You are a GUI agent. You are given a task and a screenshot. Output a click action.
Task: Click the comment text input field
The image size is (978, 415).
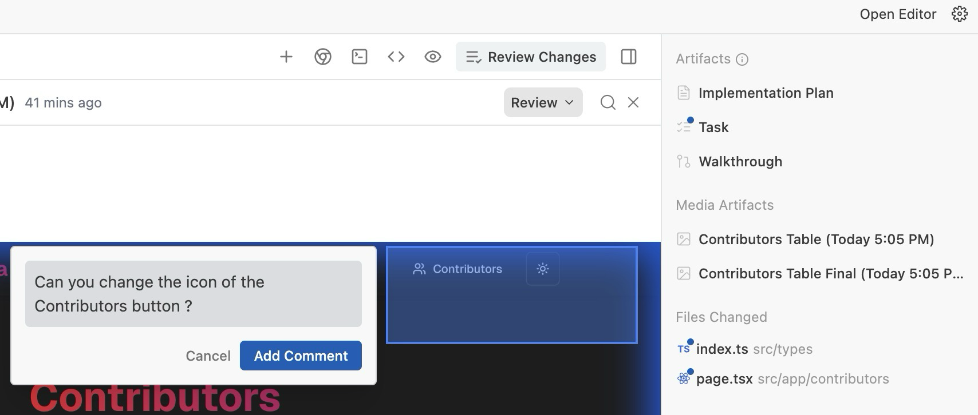(194, 294)
